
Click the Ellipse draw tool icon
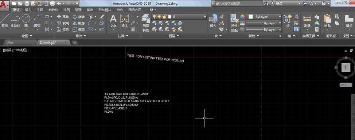click(47, 23)
